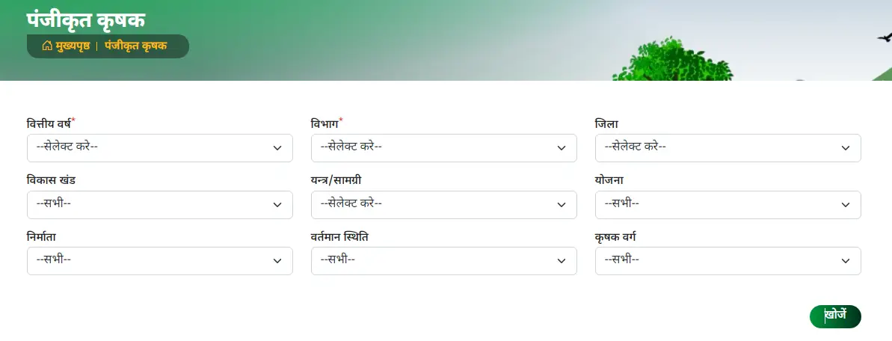Open the योजना select box

coord(728,205)
